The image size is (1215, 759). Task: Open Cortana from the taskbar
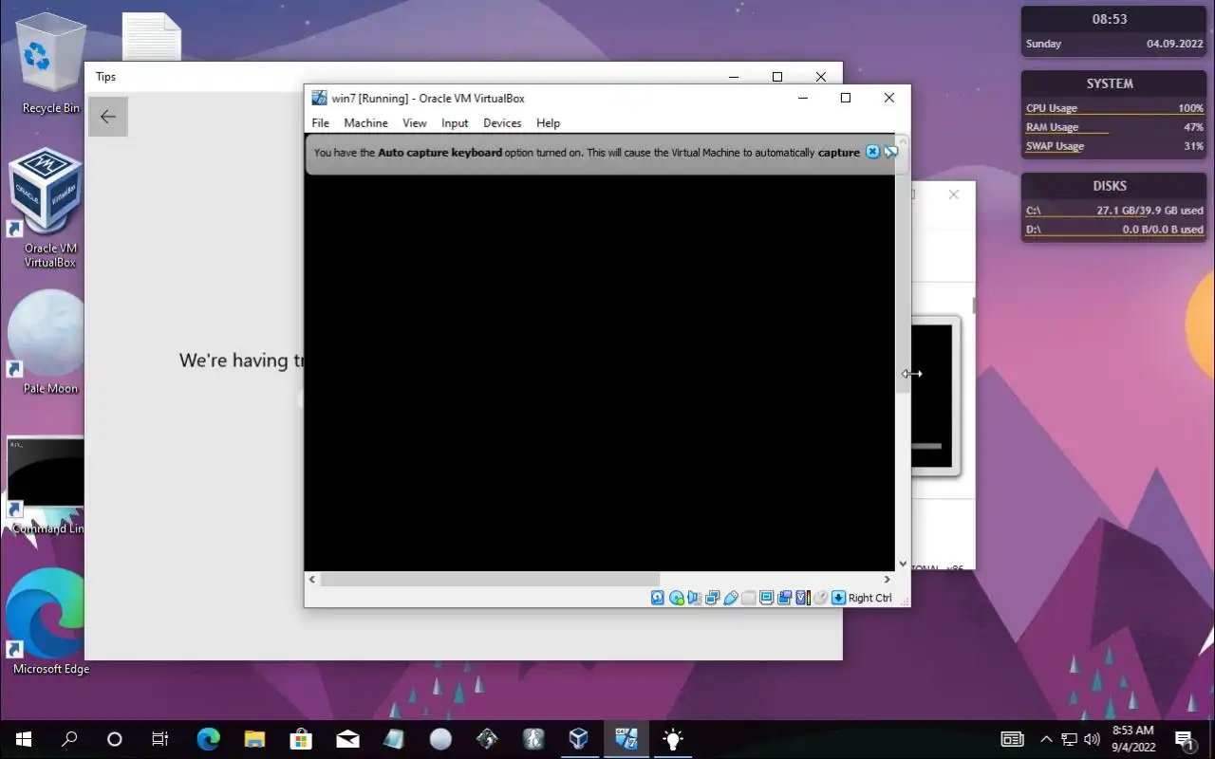coord(114,739)
